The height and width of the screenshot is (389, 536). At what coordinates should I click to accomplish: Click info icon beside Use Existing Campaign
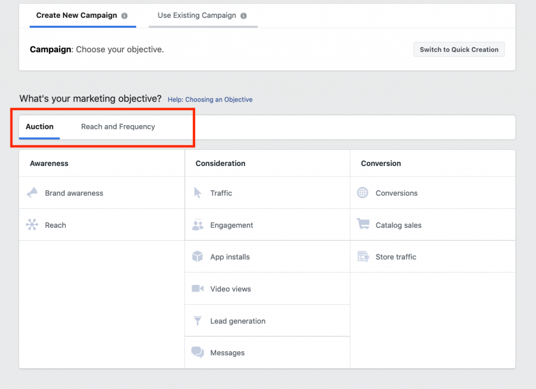coord(243,16)
